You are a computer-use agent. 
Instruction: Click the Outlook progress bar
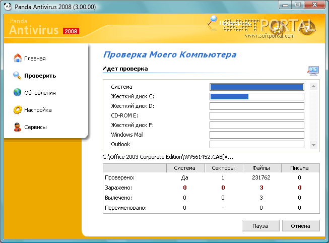tap(257, 144)
